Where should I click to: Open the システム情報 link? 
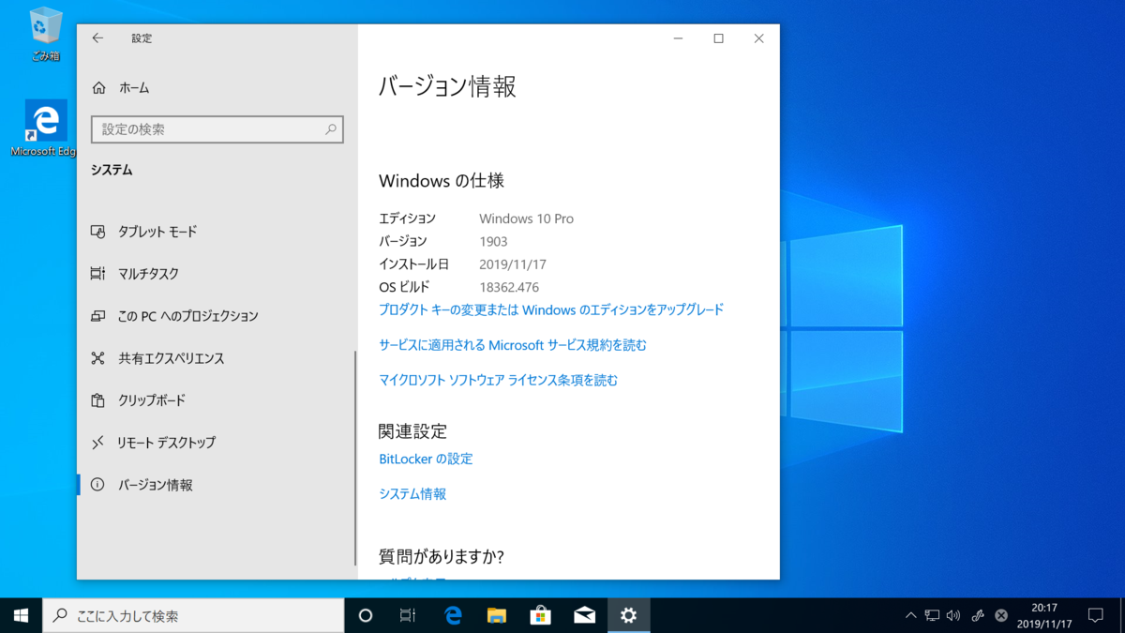point(412,493)
